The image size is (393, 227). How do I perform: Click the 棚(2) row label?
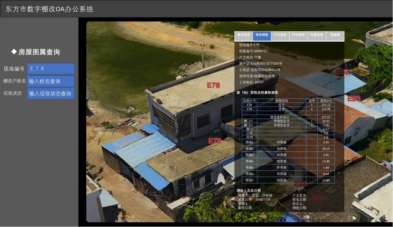pos(249,125)
